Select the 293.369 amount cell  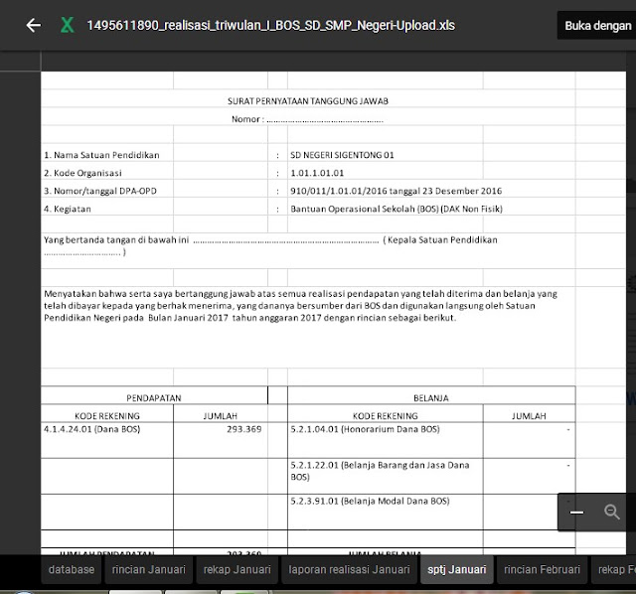[x=221, y=440]
